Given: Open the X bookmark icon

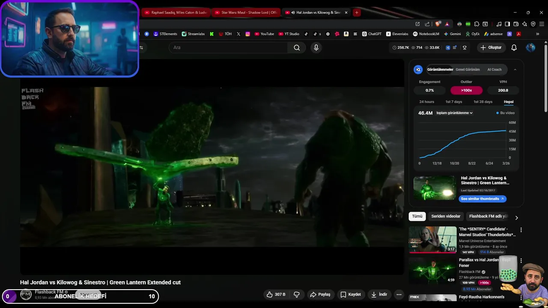Looking at the screenshot, I should [238, 34].
